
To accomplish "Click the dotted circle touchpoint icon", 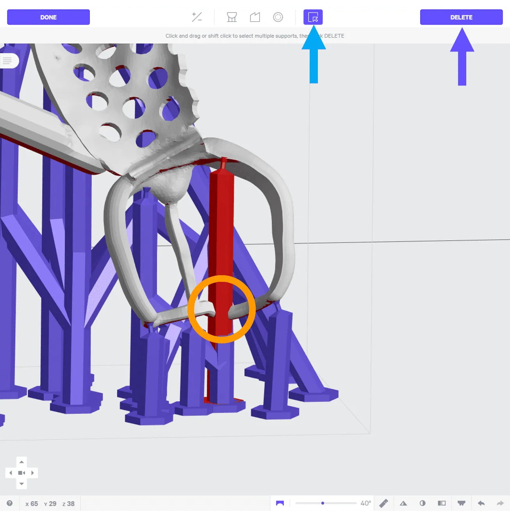I will click(278, 17).
